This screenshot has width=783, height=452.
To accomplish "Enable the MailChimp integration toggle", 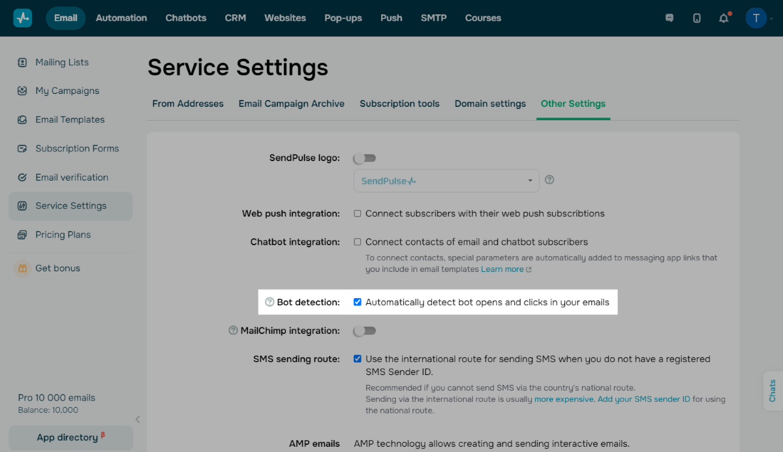I will [x=365, y=331].
